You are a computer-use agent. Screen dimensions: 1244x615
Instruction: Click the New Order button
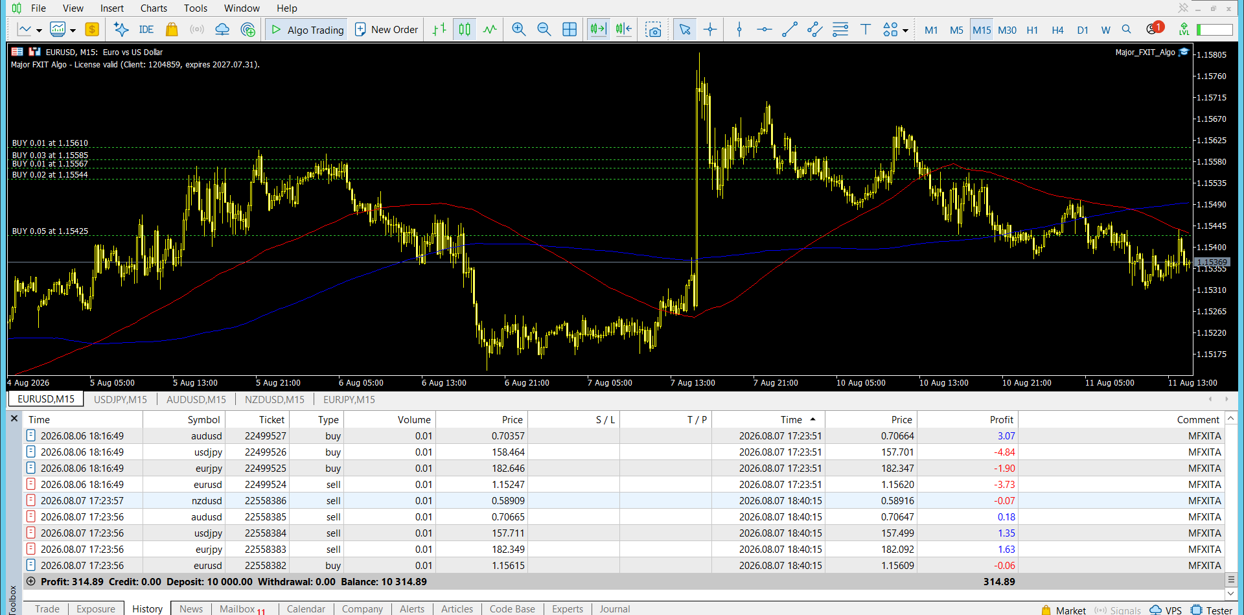(x=387, y=29)
